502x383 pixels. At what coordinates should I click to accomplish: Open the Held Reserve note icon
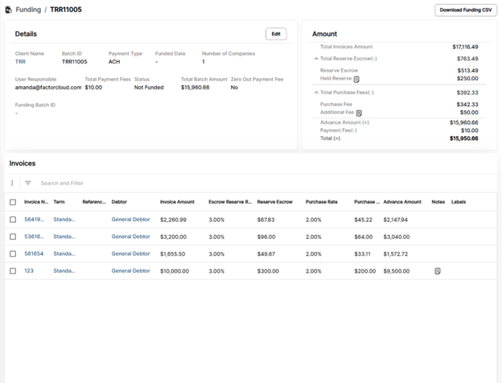click(x=356, y=79)
